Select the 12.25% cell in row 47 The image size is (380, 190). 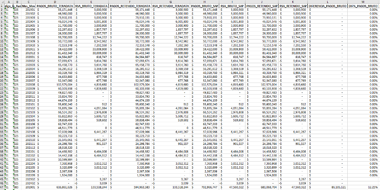pyautogui.click(x=364, y=187)
